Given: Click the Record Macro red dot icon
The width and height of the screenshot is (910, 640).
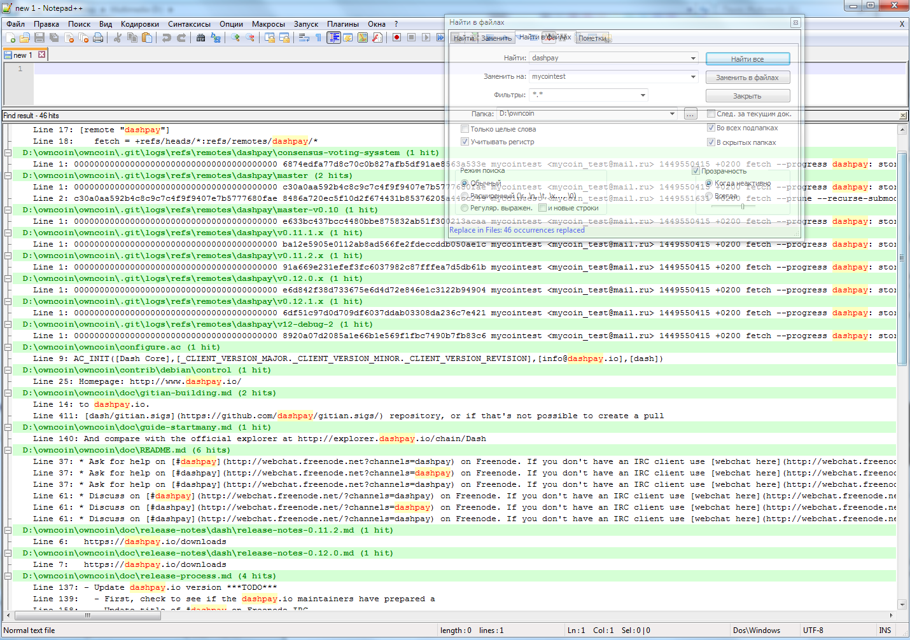Looking at the screenshot, I should coord(397,38).
